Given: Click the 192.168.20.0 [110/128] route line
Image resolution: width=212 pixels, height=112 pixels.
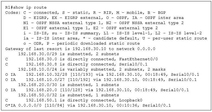Looking at the screenshot, I should [97, 90].
